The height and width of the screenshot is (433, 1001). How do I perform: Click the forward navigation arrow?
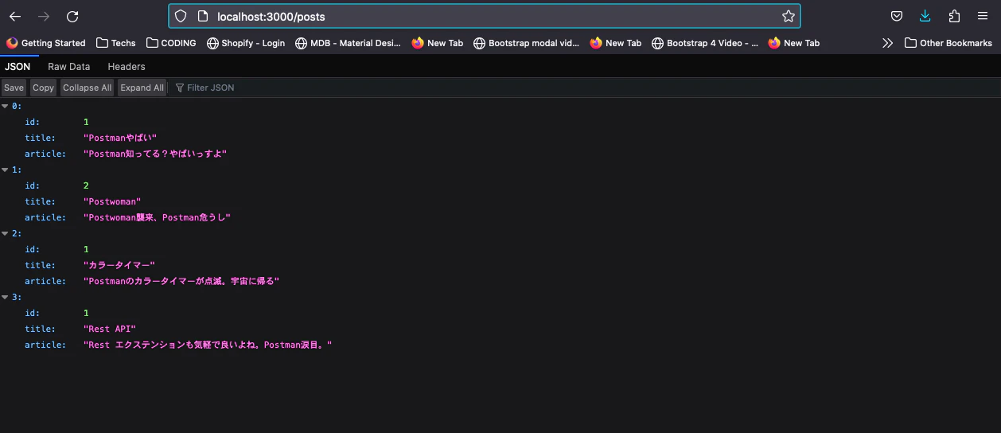point(44,16)
